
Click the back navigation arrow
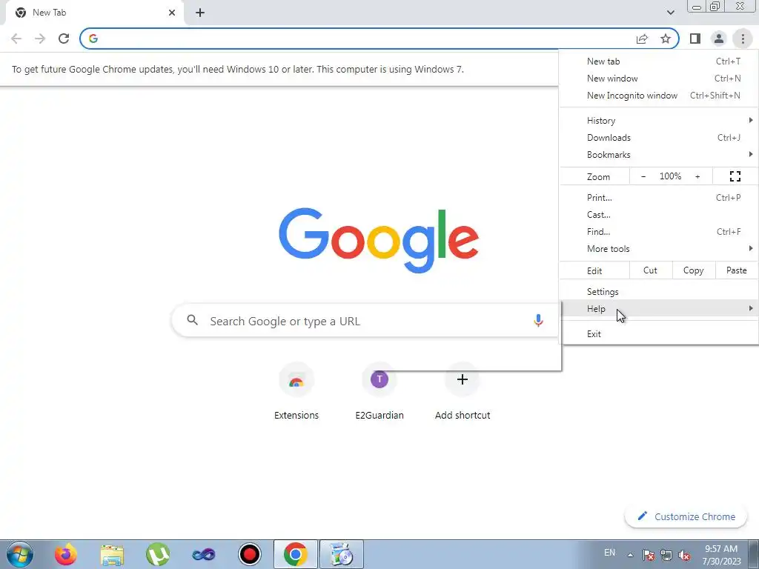[x=16, y=39]
